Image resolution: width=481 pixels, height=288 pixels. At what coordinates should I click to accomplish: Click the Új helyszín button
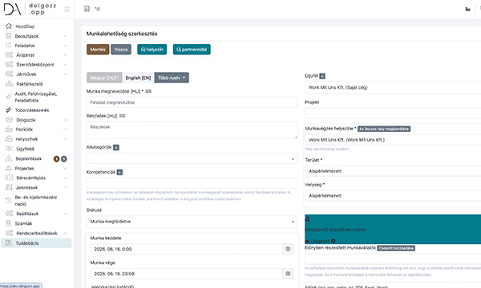152,50
